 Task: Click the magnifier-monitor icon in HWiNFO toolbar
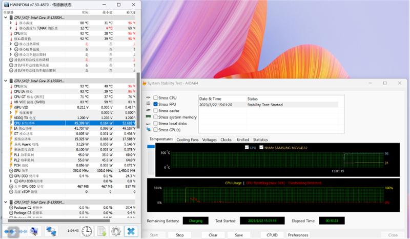[x=34, y=231]
